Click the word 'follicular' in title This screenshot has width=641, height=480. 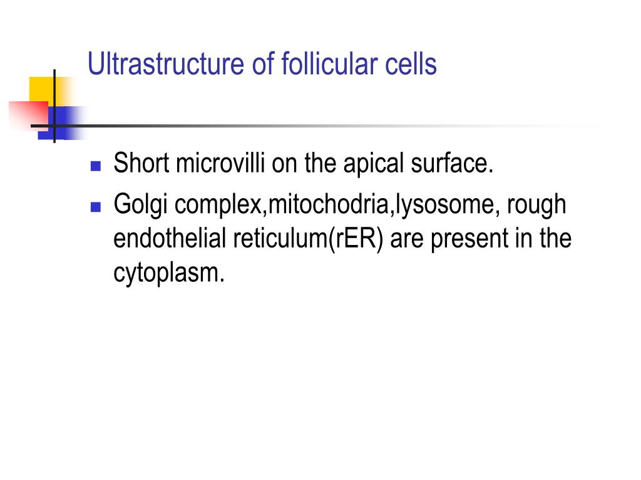click(329, 64)
